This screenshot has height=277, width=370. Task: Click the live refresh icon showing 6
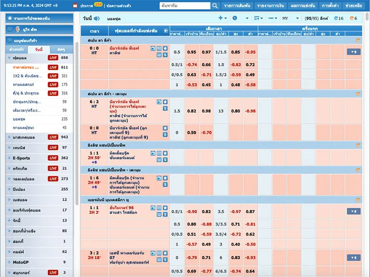[353, 18]
